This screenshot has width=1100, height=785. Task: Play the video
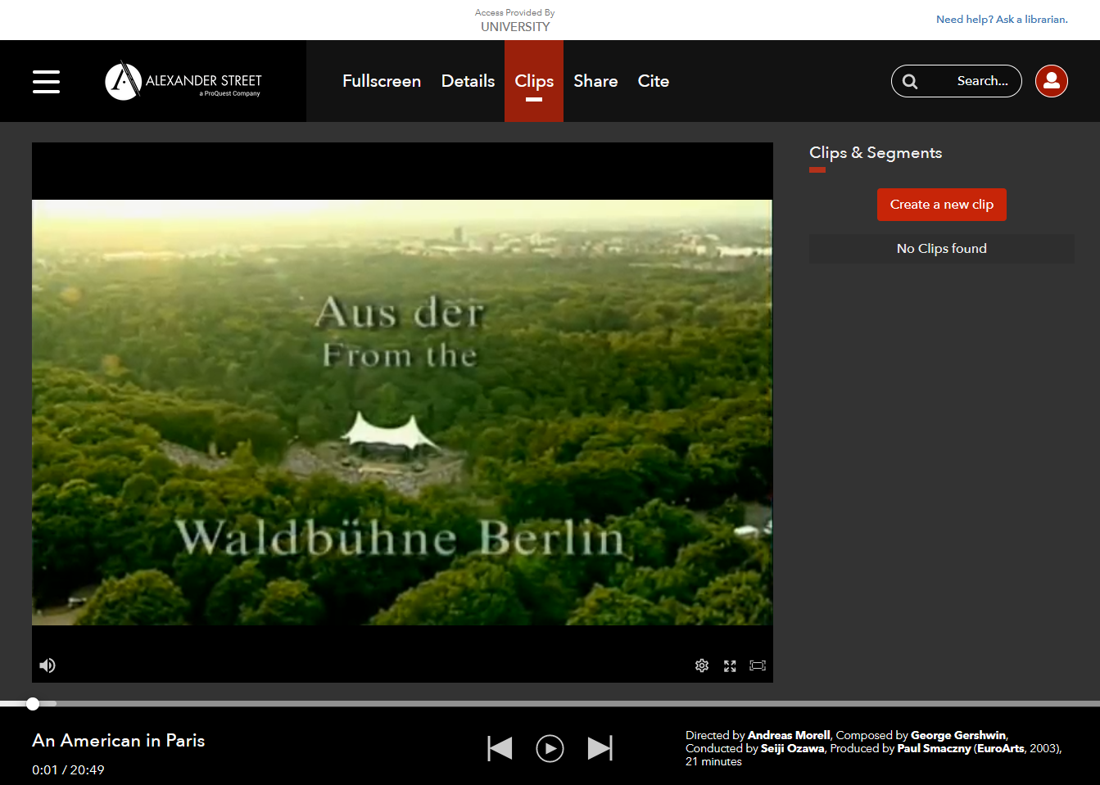[550, 748]
